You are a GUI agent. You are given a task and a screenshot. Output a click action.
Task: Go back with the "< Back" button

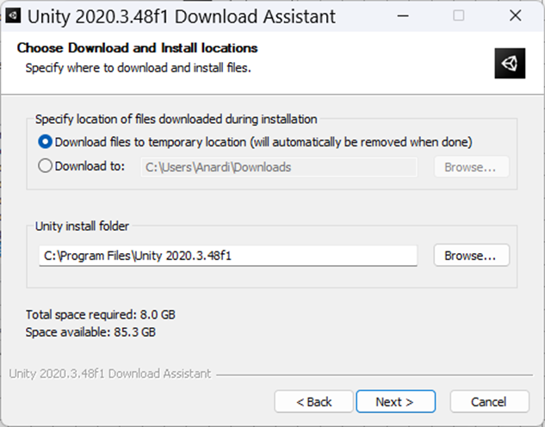(x=313, y=402)
